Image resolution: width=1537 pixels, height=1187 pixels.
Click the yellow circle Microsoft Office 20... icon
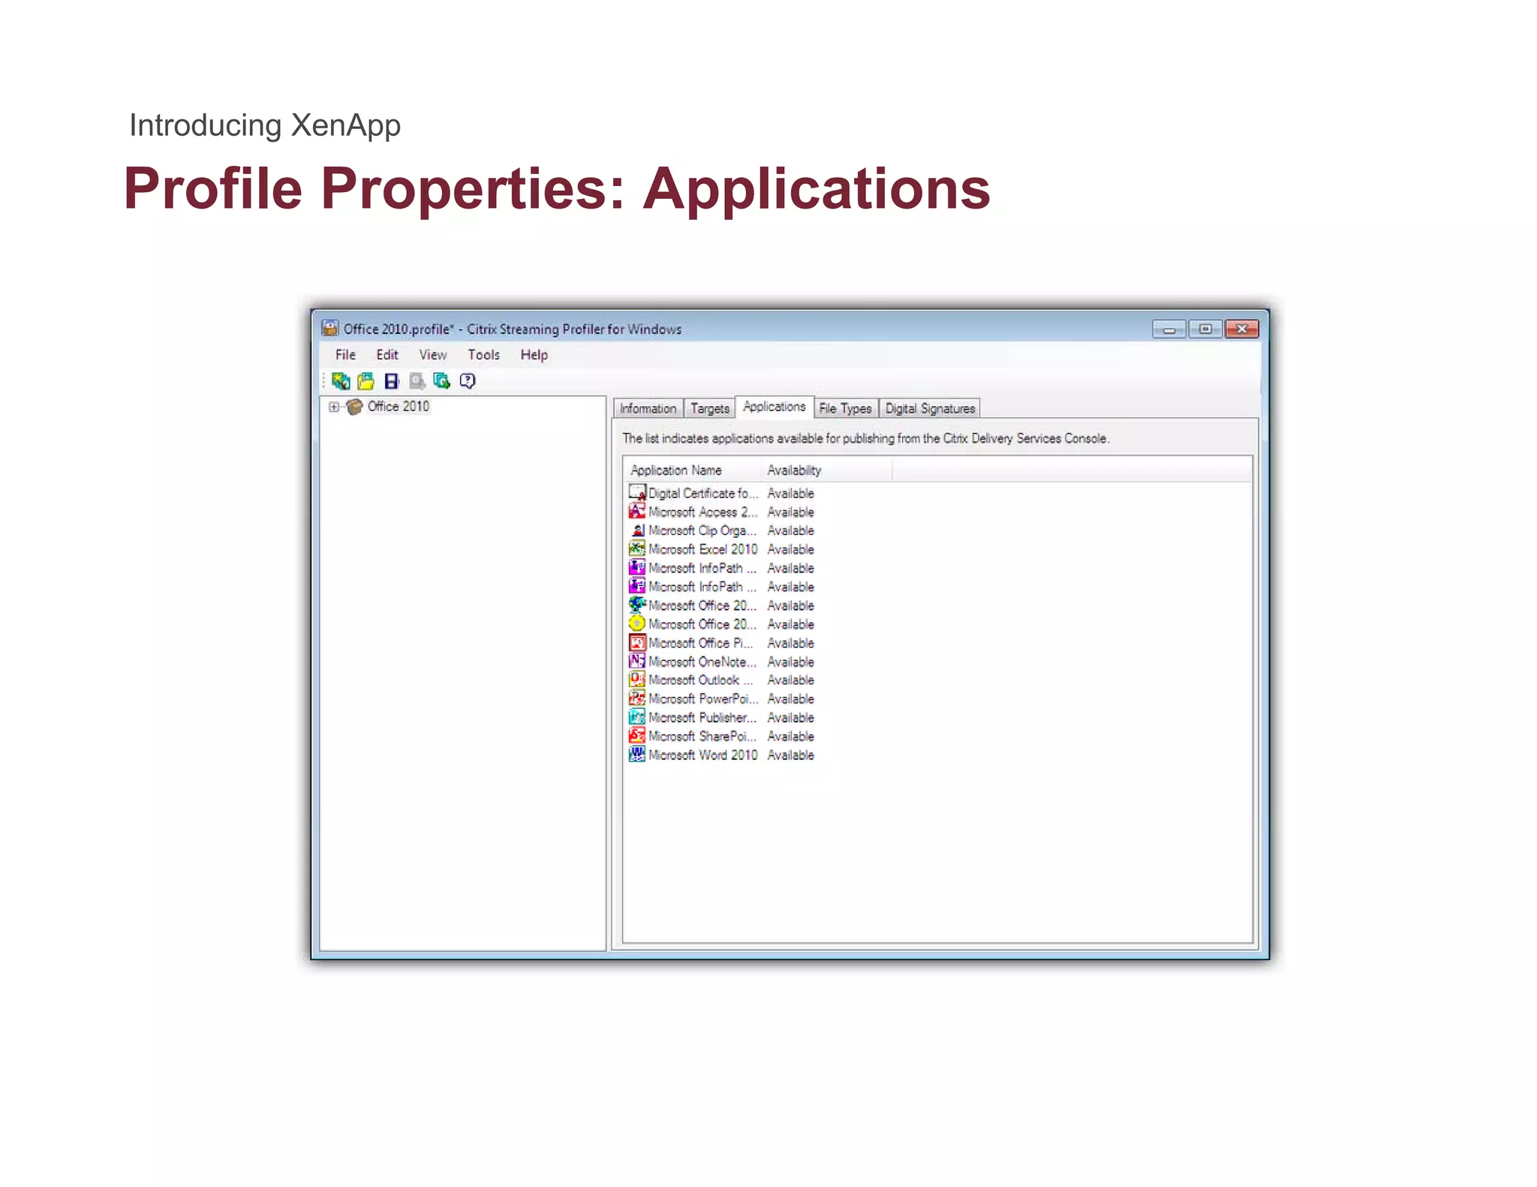(x=637, y=624)
